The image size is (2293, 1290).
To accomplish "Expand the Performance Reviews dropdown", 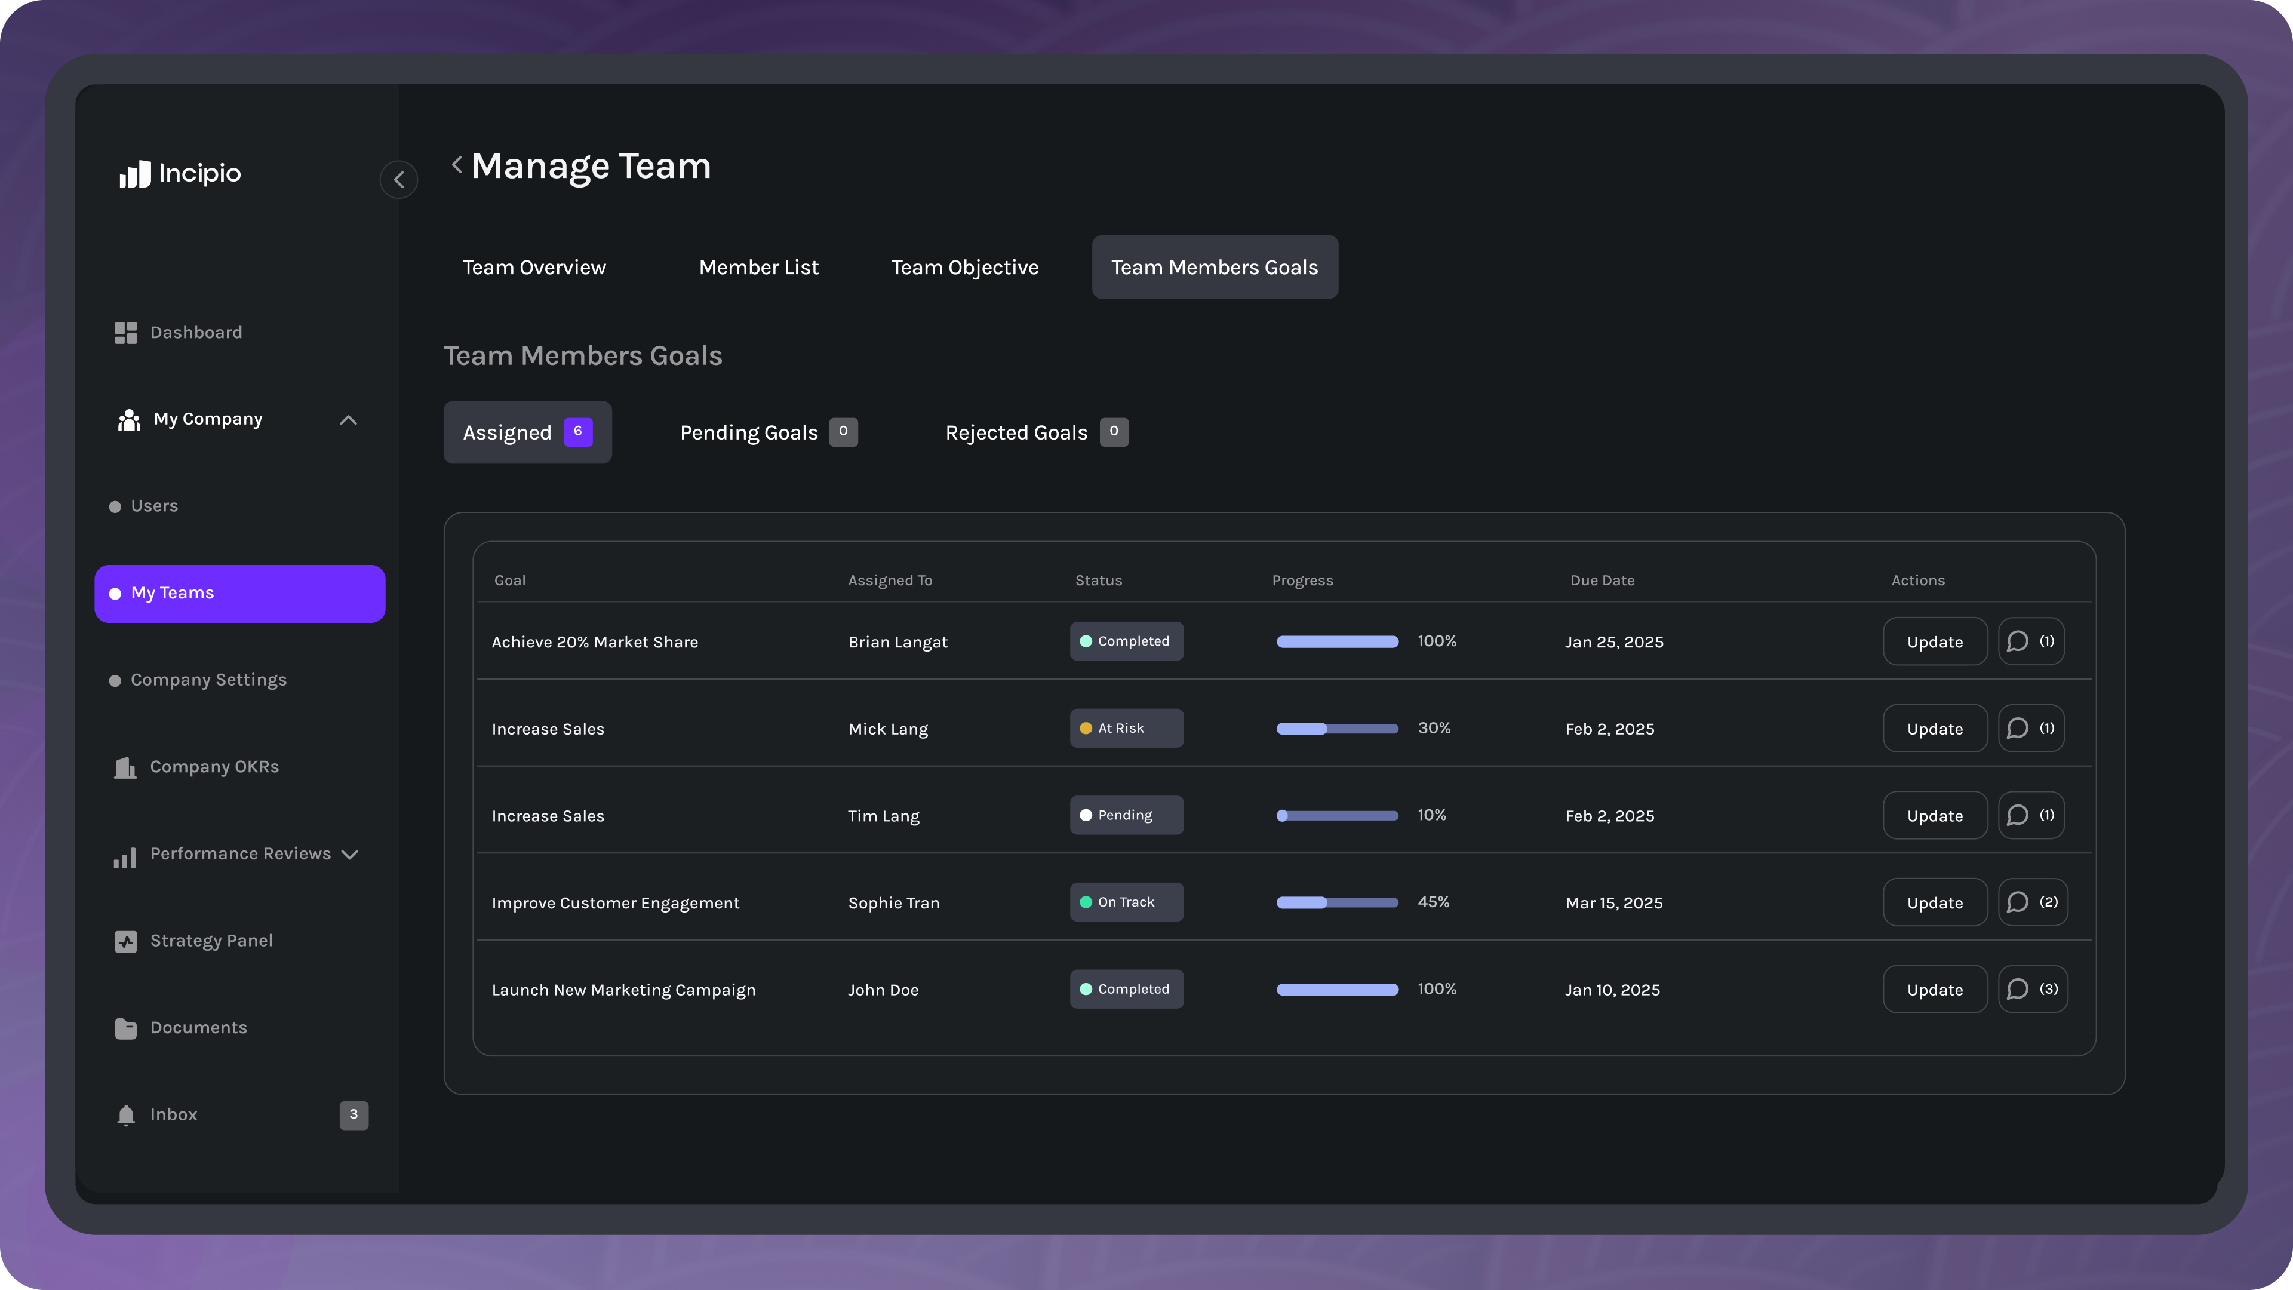I will click(350, 855).
